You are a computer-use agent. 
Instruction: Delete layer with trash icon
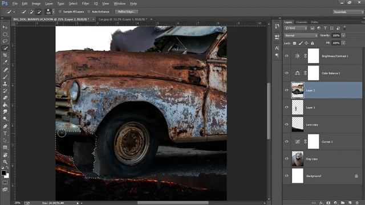coord(357,203)
